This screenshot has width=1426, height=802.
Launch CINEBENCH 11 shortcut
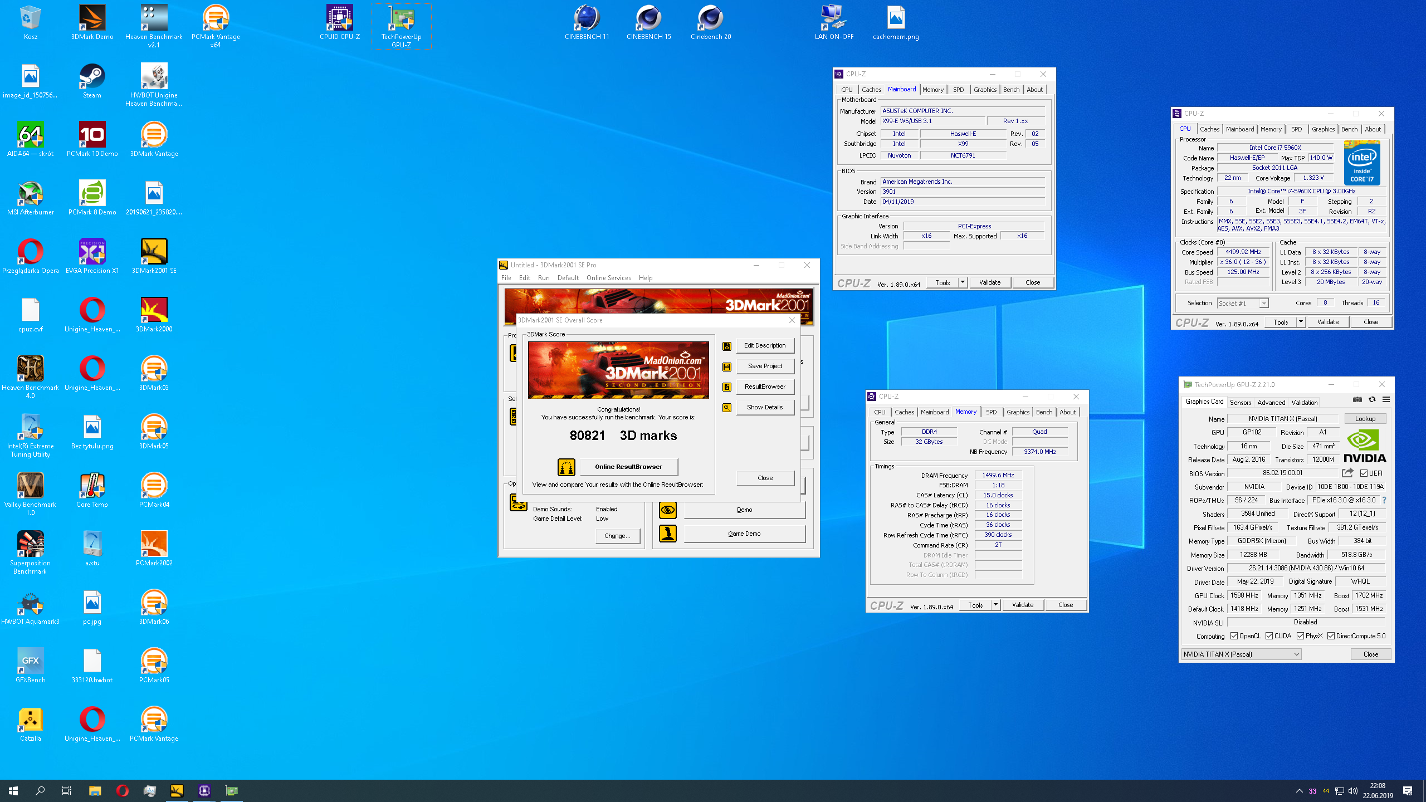[x=587, y=23]
